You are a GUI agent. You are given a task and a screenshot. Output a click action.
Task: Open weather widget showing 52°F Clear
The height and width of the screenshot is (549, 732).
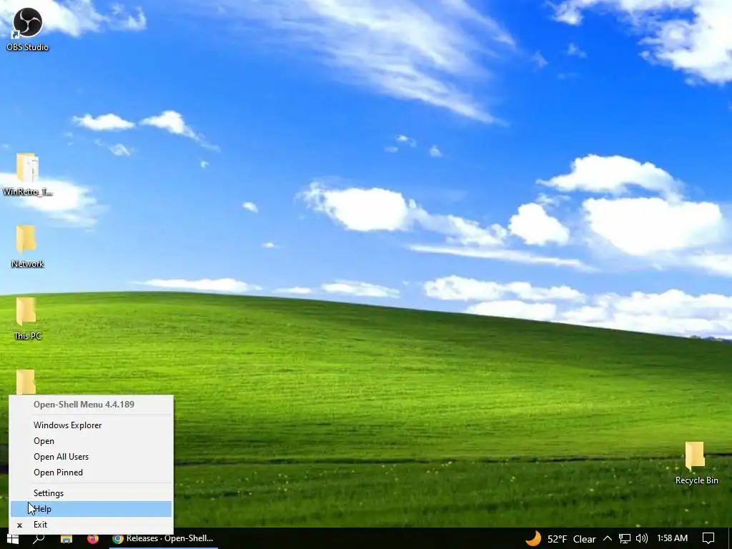[560, 539]
